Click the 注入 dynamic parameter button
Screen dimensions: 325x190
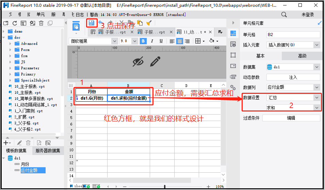tap(293, 77)
